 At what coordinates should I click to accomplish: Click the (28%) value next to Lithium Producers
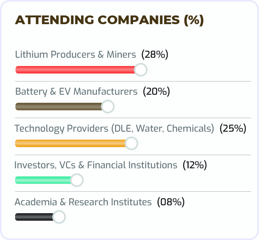coord(155,54)
